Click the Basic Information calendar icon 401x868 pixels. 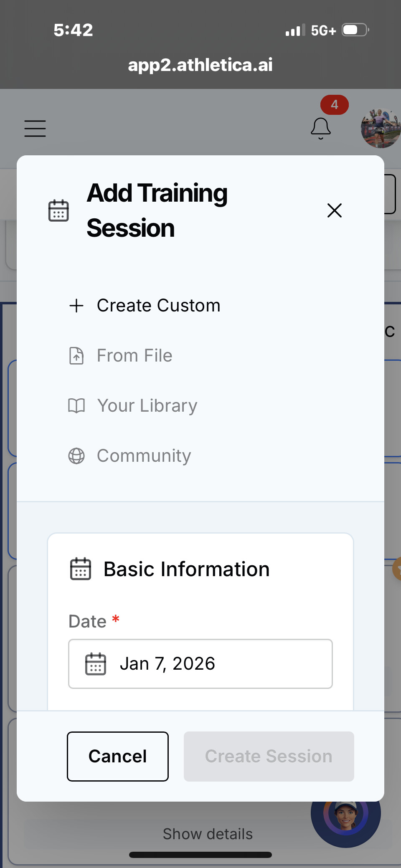pyautogui.click(x=80, y=569)
